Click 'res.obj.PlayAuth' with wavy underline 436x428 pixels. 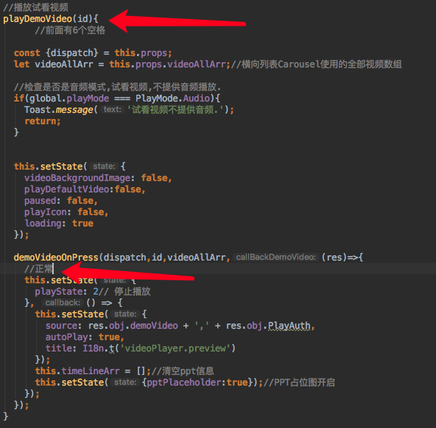pyautogui.click(x=268, y=326)
